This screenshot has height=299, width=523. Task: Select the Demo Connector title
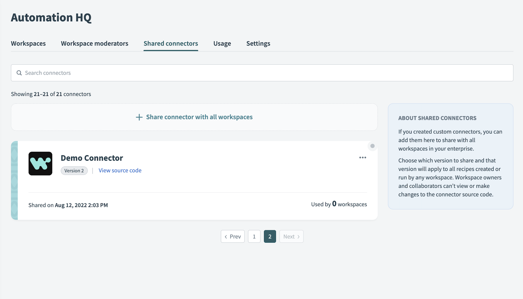(x=92, y=158)
